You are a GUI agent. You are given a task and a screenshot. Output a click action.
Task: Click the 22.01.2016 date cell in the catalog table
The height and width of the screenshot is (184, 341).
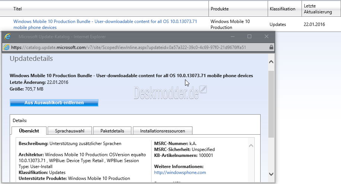point(314,24)
